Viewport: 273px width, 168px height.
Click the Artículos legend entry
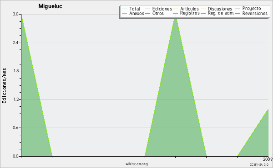tap(186, 9)
